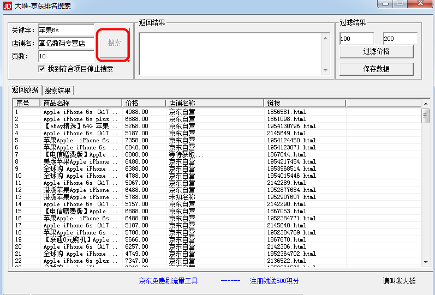435x295 pixels.
Task: Click the 页数 page count field
Action: [66, 56]
